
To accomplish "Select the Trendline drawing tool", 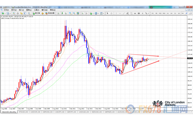I will [x=124, y=13].
